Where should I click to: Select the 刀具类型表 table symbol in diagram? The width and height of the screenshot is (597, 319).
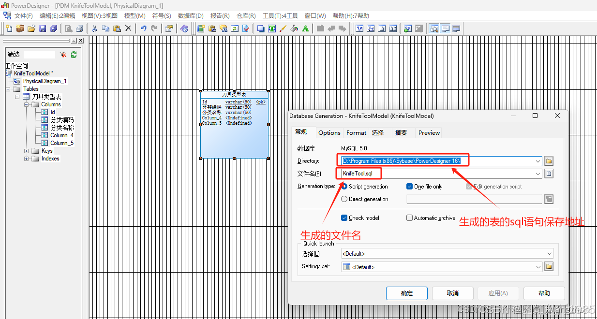(x=234, y=124)
